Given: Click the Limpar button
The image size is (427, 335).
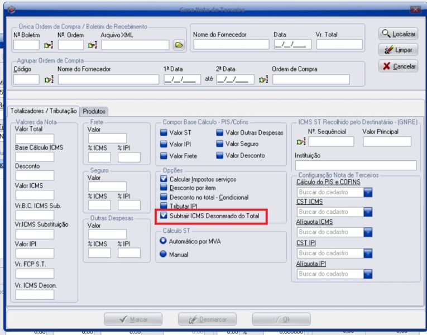Looking at the screenshot, I should pyautogui.click(x=398, y=50).
